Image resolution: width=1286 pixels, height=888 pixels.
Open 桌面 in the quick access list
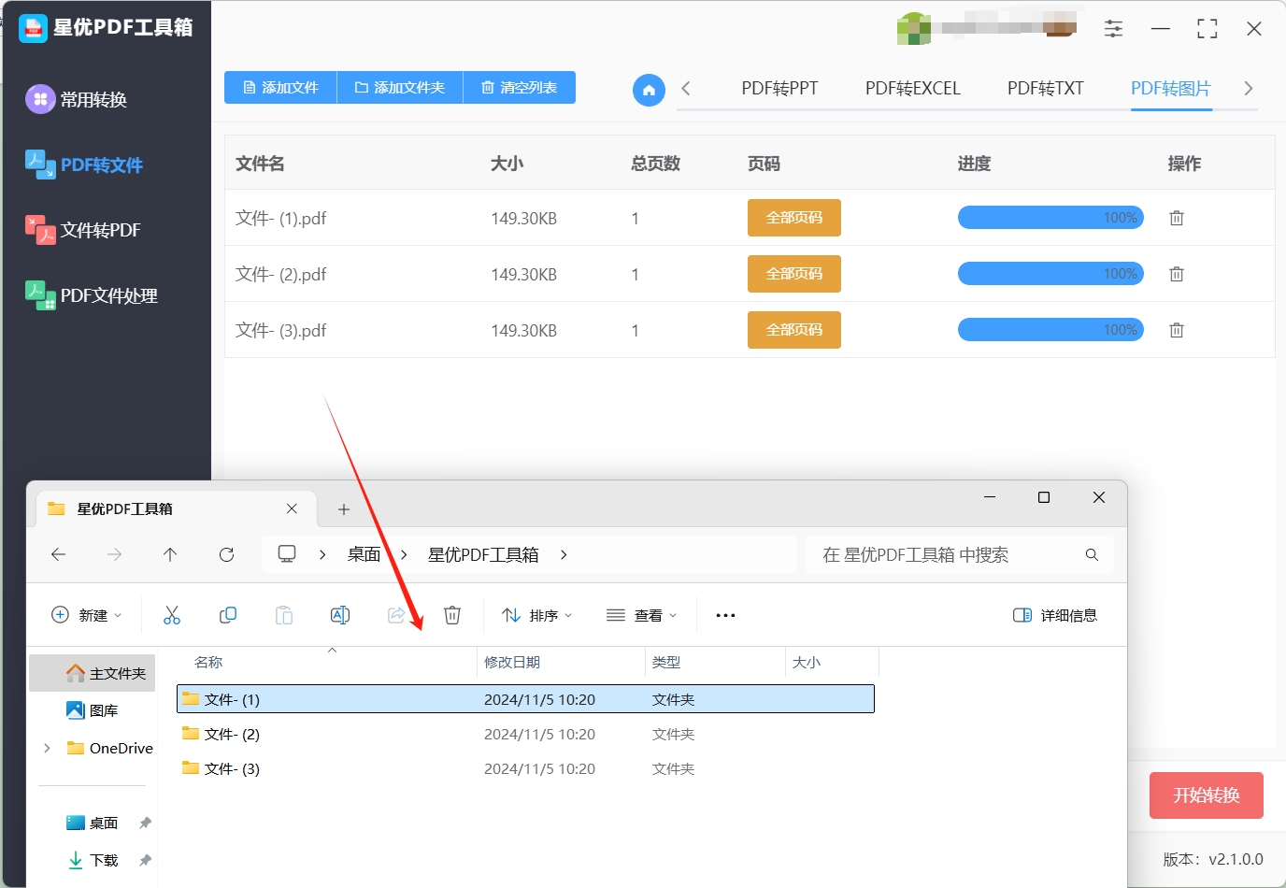pyautogui.click(x=93, y=823)
